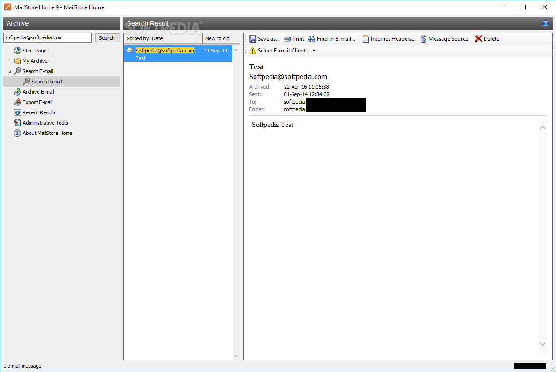This screenshot has width=556, height=372.
Task: Click the Search E-mail magnifier icon
Action: coord(17,71)
